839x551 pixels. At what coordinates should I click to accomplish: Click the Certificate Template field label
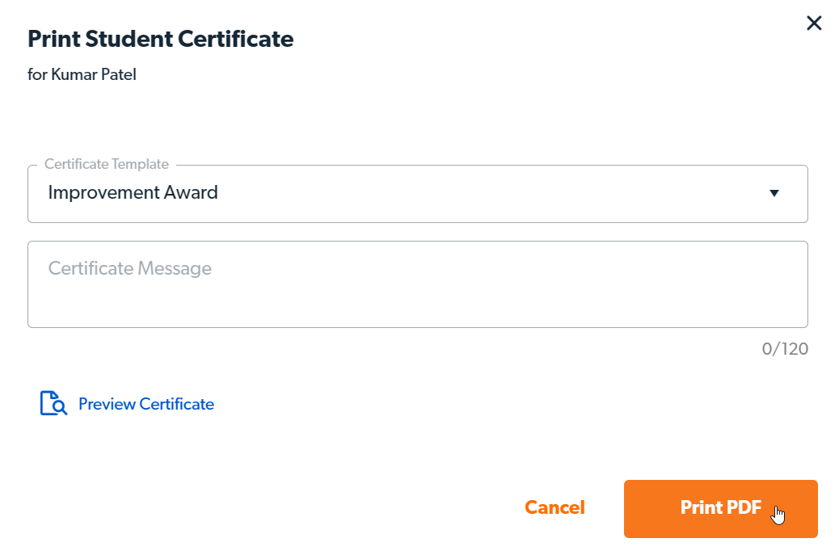click(107, 164)
